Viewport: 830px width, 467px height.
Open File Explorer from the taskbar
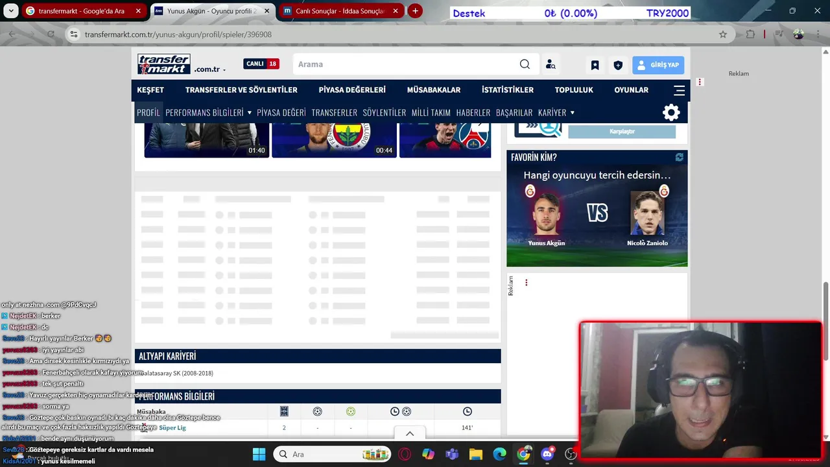click(476, 454)
